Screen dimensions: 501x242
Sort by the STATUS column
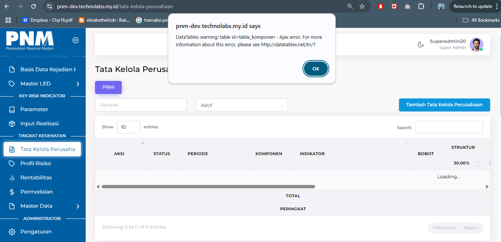tap(163, 154)
